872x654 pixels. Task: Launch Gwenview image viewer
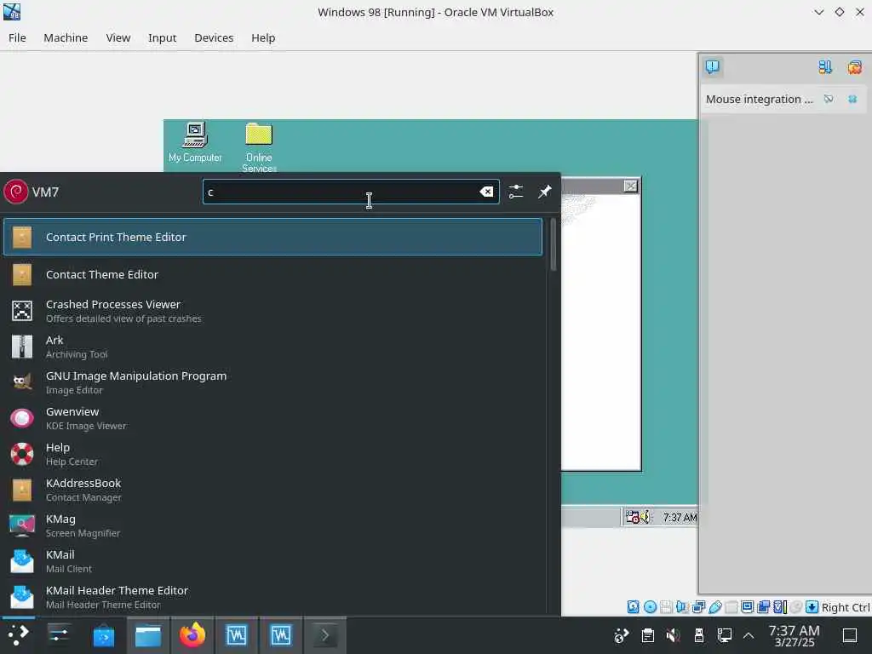[272, 418]
